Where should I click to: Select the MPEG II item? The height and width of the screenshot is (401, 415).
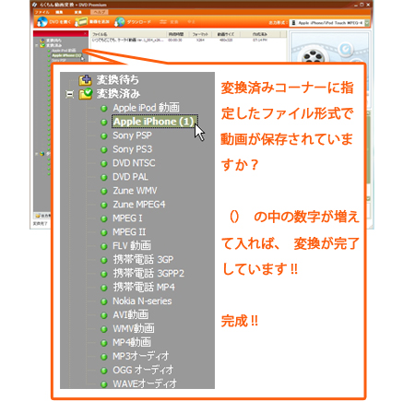[x=129, y=232]
